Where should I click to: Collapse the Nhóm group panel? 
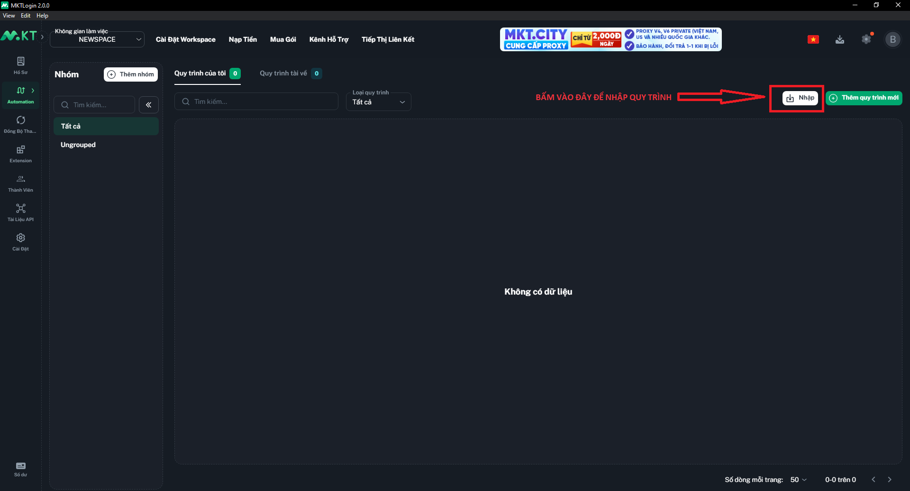click(148, 104)
